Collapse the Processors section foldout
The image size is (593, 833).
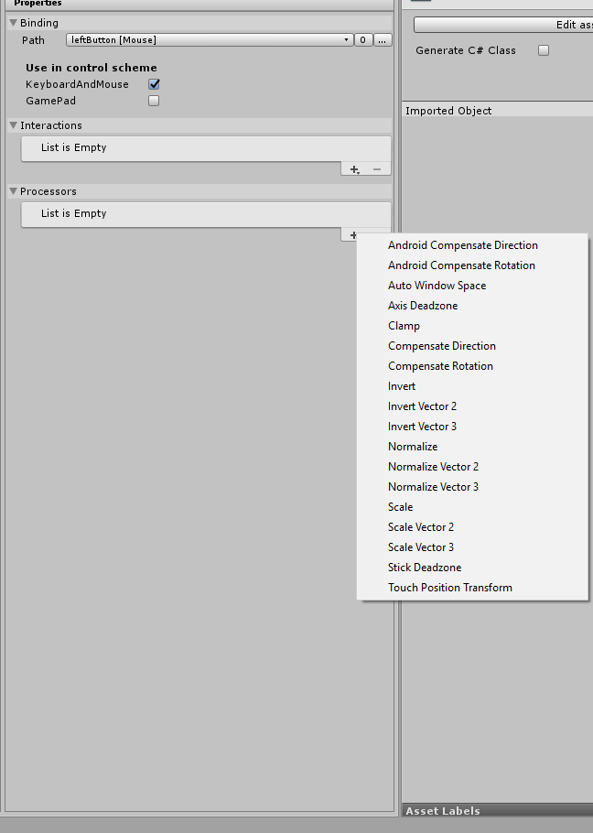(14, 191)
